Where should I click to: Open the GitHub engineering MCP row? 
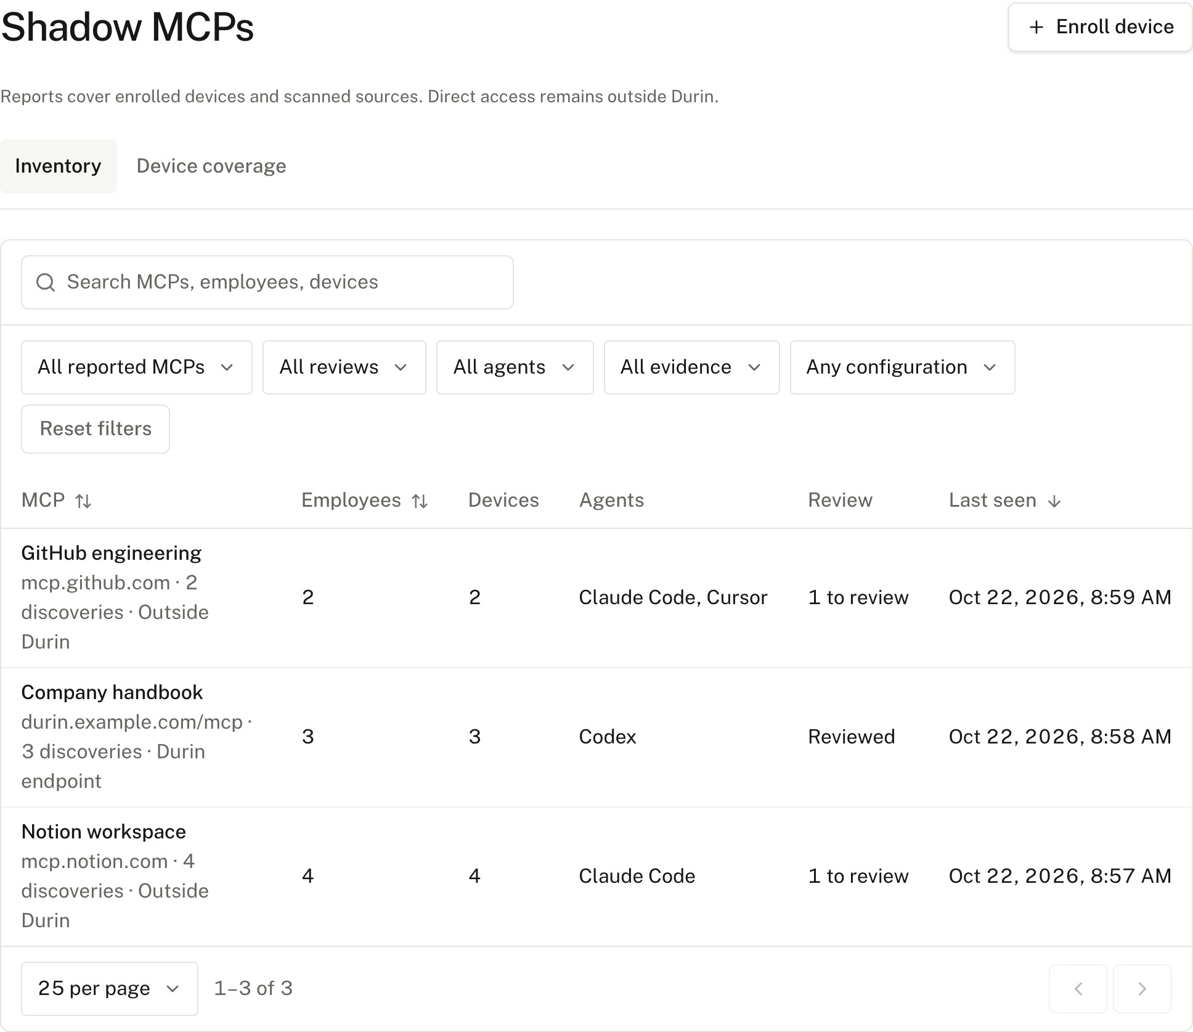(596, 598)
